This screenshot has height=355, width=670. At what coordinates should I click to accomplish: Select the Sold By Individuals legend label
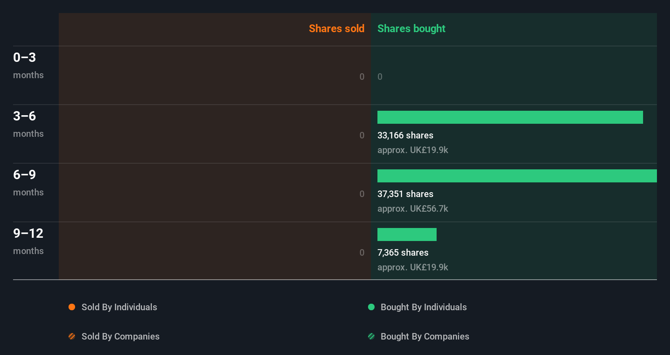119,307
